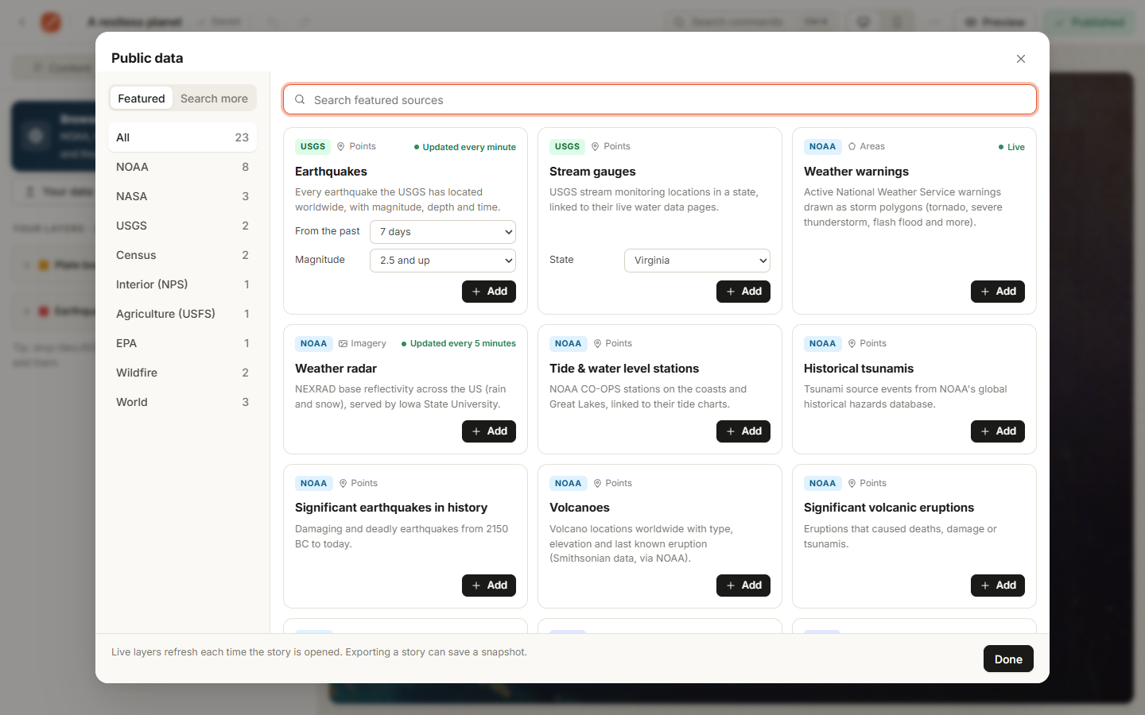Image resolution: width=1145 pixels, height=715 pixels.
Task: Click Updated every minute status label
Action: tap(464, 147)
